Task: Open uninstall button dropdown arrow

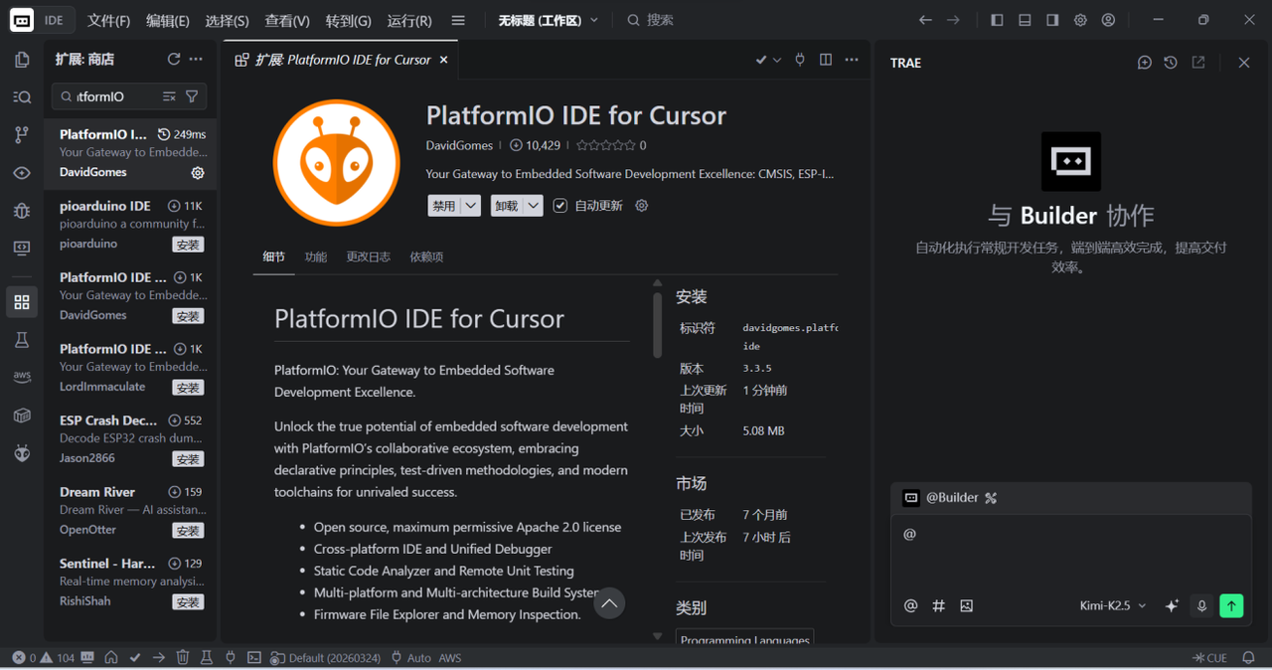Action: coord(534,206)
